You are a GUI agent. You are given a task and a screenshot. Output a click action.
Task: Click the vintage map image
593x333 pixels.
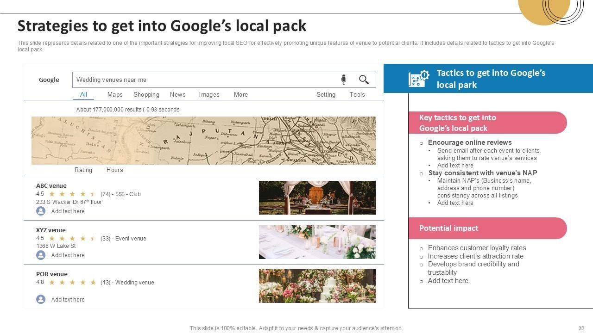click(x=203, y=141)
